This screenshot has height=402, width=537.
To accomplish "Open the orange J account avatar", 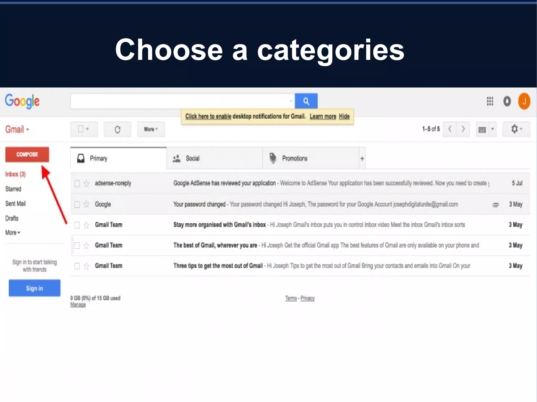I will click(524, 101).
